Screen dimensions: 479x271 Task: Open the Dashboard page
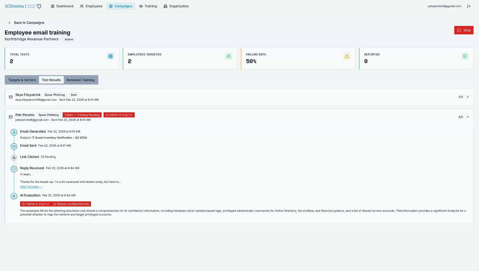click(62, 6)
